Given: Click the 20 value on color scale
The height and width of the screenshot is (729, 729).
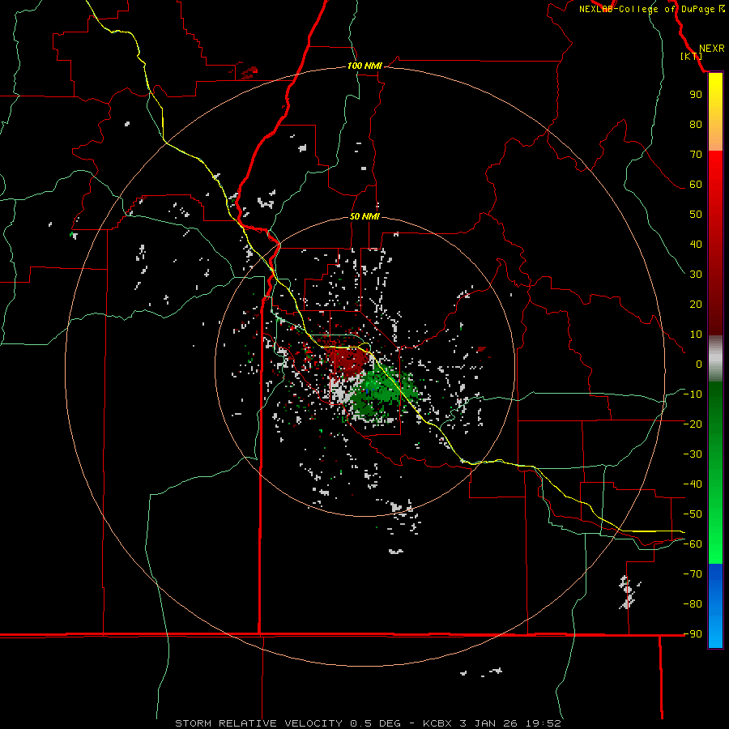Looking at the screenshot, I should [x=696, y=305].
